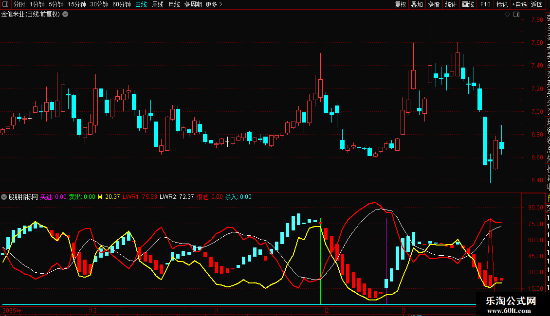The image size is (550, 316).
Task: Open the indicator menu beside 股朋指标网
Action: [4, 197]
